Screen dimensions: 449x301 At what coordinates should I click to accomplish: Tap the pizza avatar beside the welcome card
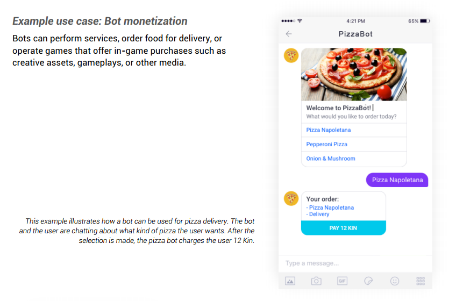[291, 55]
